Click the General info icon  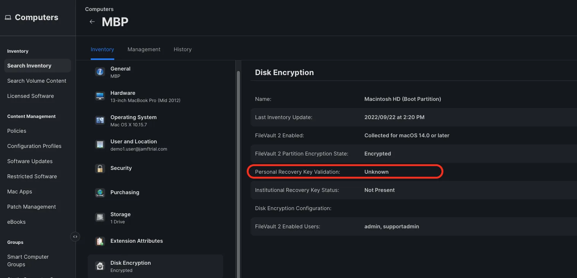point(100,72)
